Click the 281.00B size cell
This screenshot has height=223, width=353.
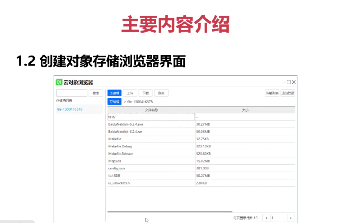coord(245,168)
